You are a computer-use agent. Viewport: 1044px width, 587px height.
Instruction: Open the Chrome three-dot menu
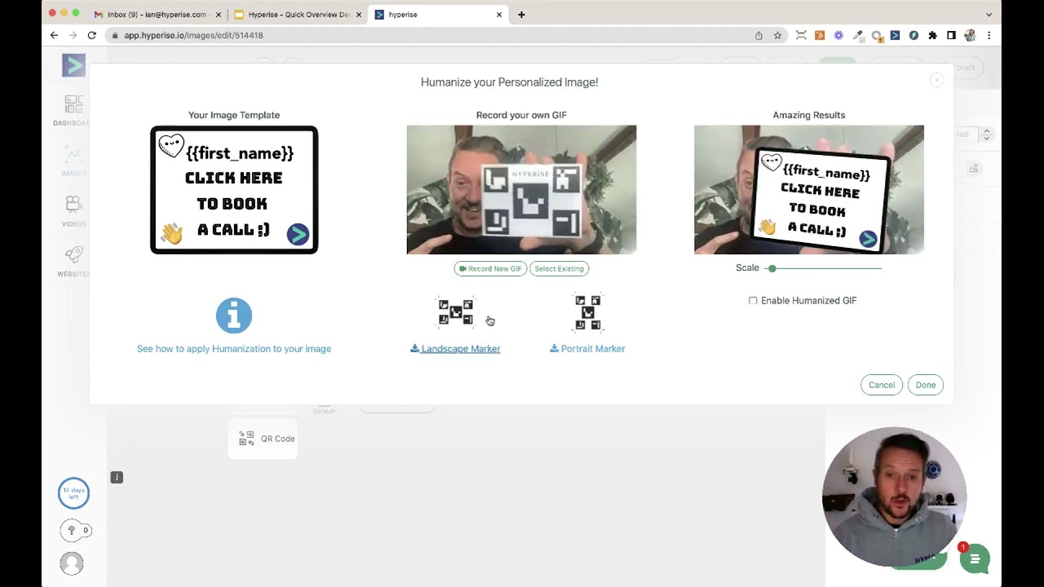tap(989, 35)
